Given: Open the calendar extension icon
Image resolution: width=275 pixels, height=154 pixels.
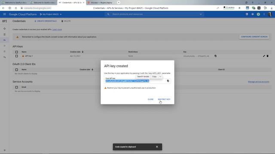Looking at the screenshot, I should [247, 8].
